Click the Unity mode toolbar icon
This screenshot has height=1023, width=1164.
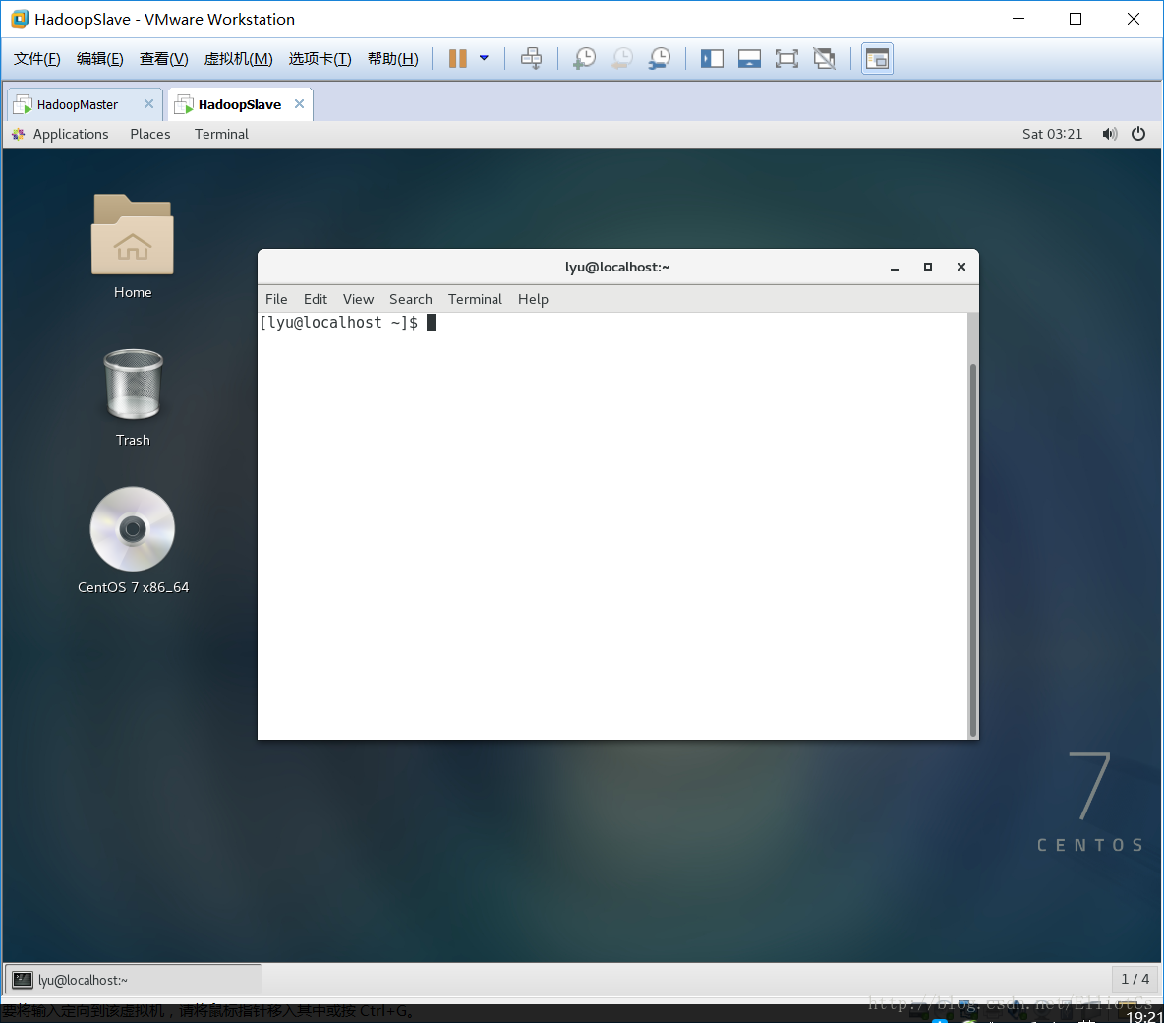824,59
